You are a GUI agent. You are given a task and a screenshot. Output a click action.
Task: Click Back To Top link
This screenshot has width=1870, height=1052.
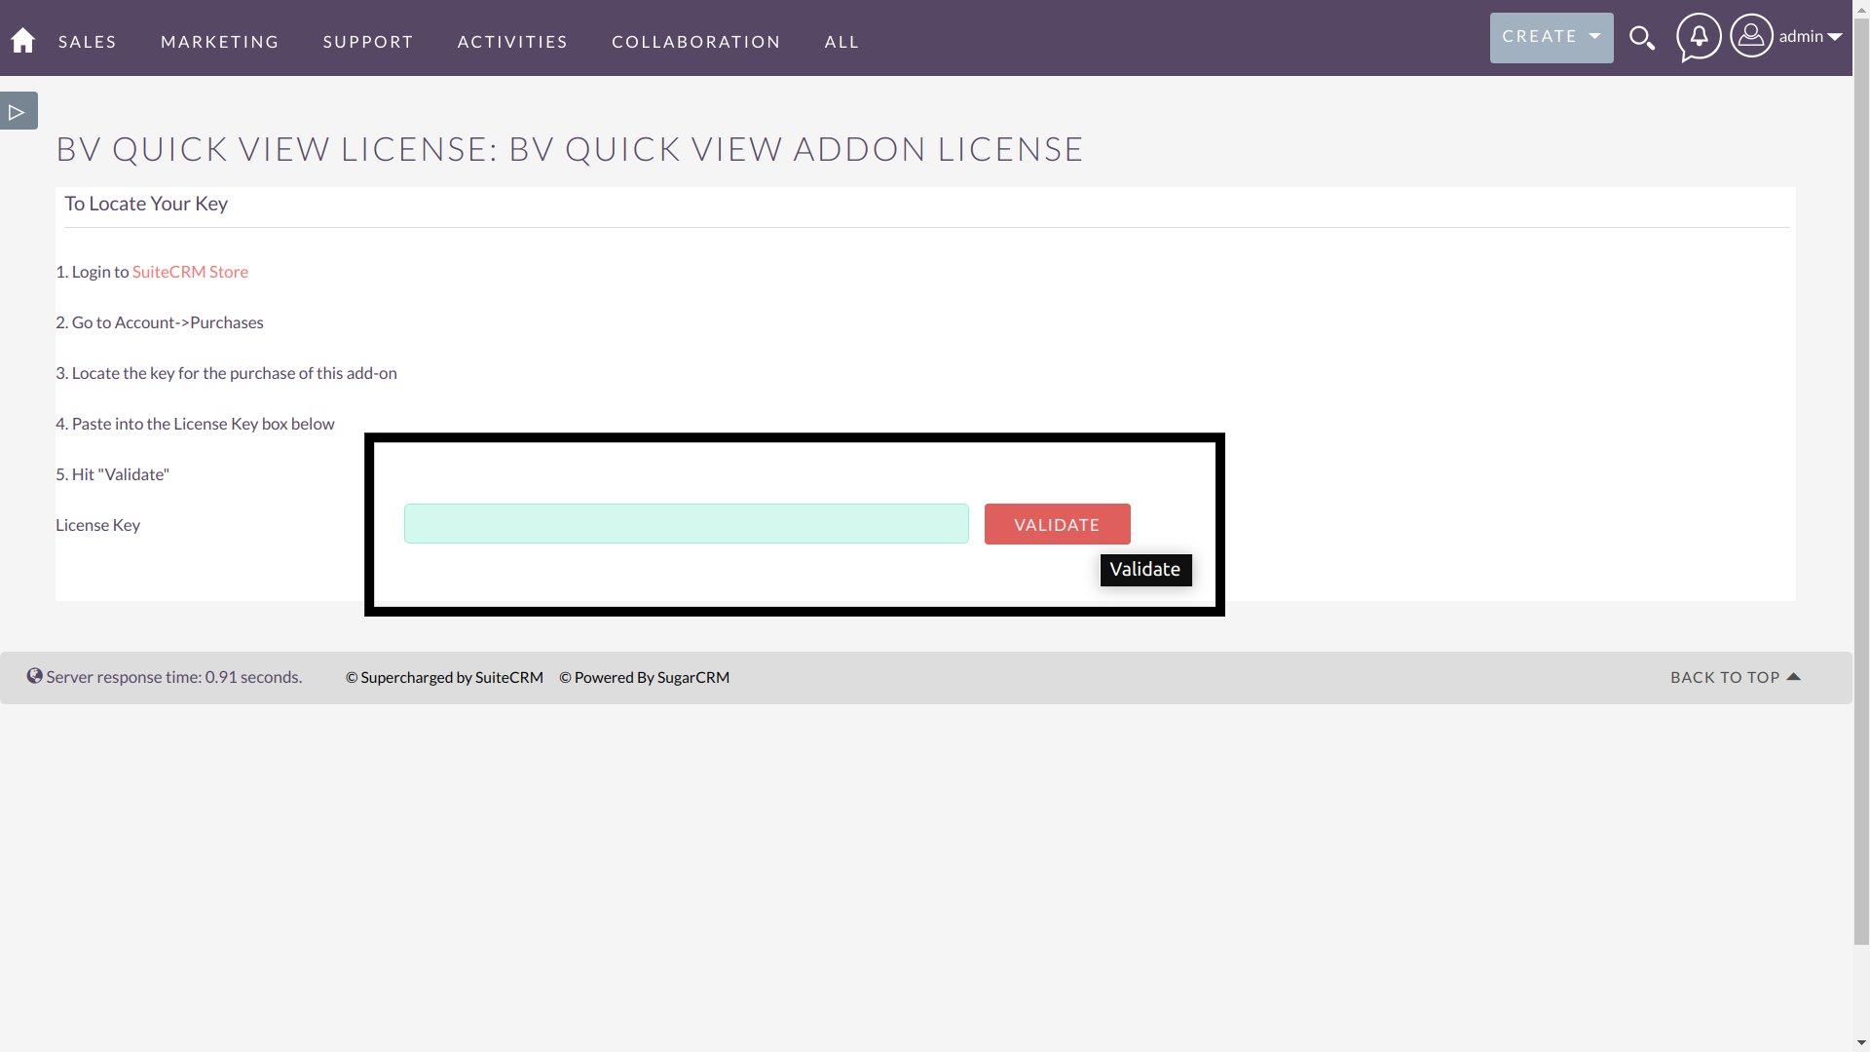coord(1735,677)
